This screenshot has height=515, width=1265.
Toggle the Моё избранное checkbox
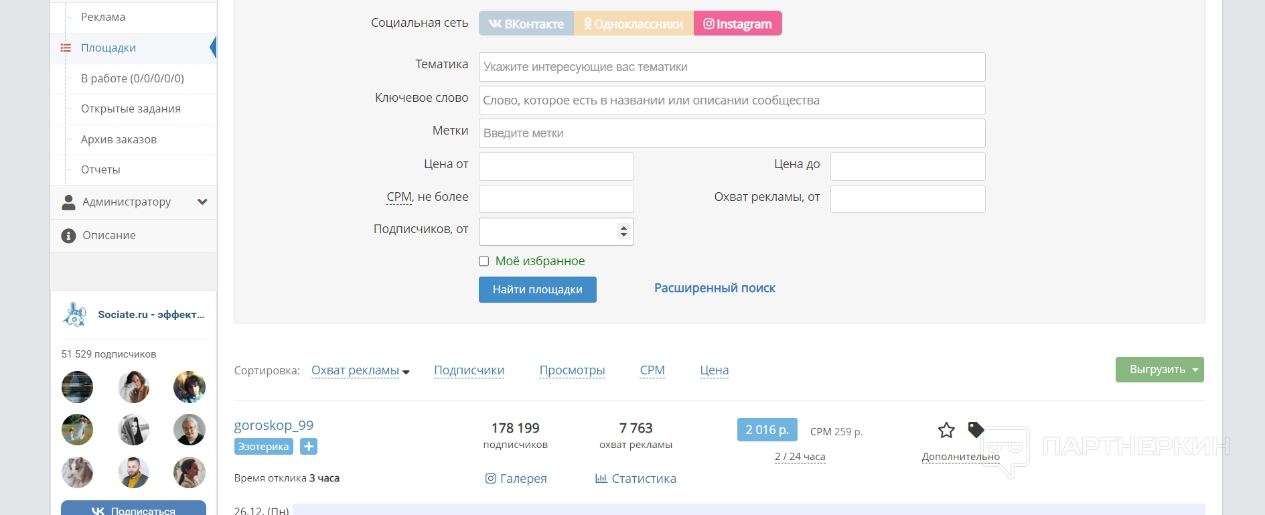[484, 261]
